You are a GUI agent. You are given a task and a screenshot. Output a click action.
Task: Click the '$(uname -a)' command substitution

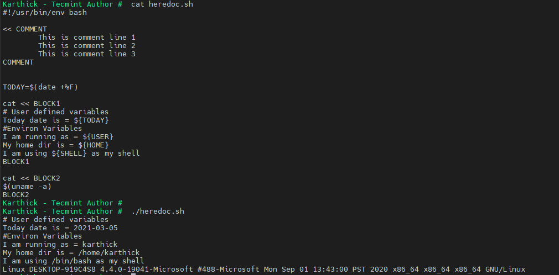[x=27, y=186]
